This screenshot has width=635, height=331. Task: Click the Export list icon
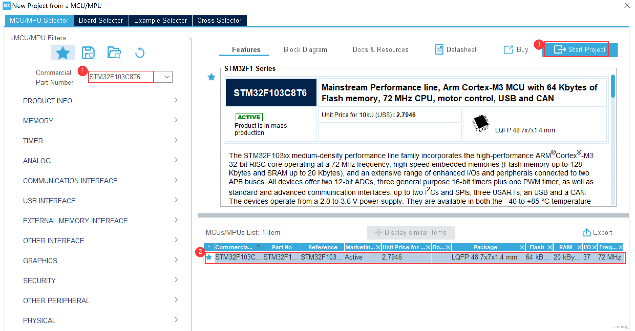pyautogui.click(x=586, y=232)
